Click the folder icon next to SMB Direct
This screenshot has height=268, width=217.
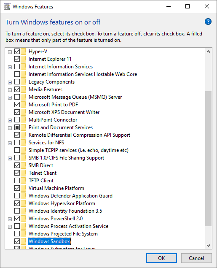click(x=23, y=165)
